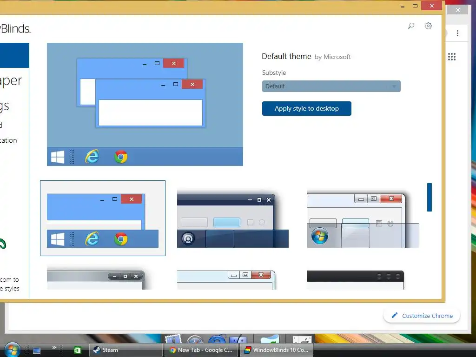Open the Safari compass icon in dock
The height and width of the screenshot is (357, 476).
pos(195,339)
